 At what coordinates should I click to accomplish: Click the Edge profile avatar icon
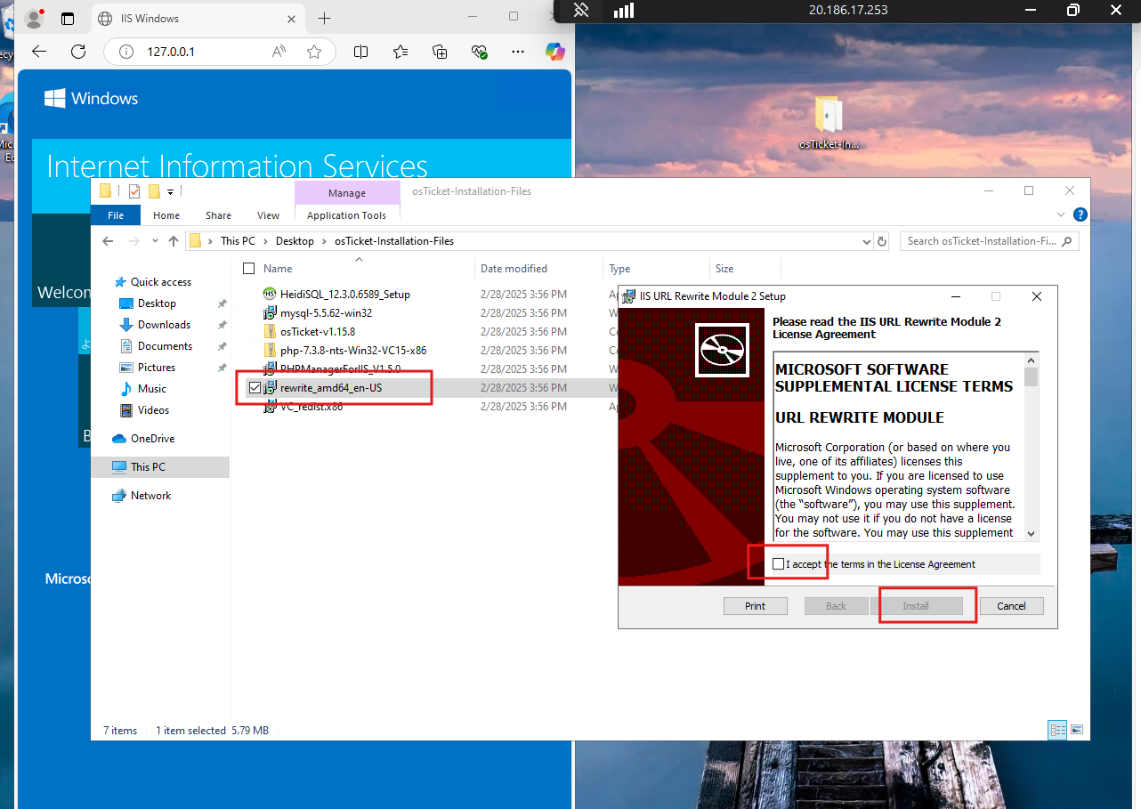[34, 18]
